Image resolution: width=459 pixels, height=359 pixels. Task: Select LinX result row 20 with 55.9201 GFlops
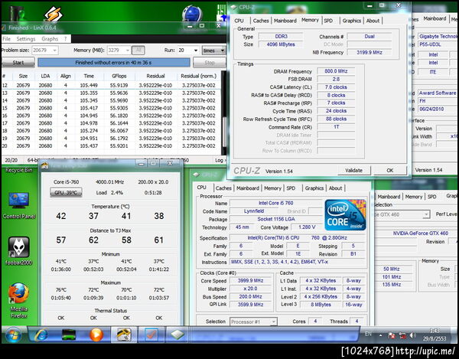pos(111,146)
